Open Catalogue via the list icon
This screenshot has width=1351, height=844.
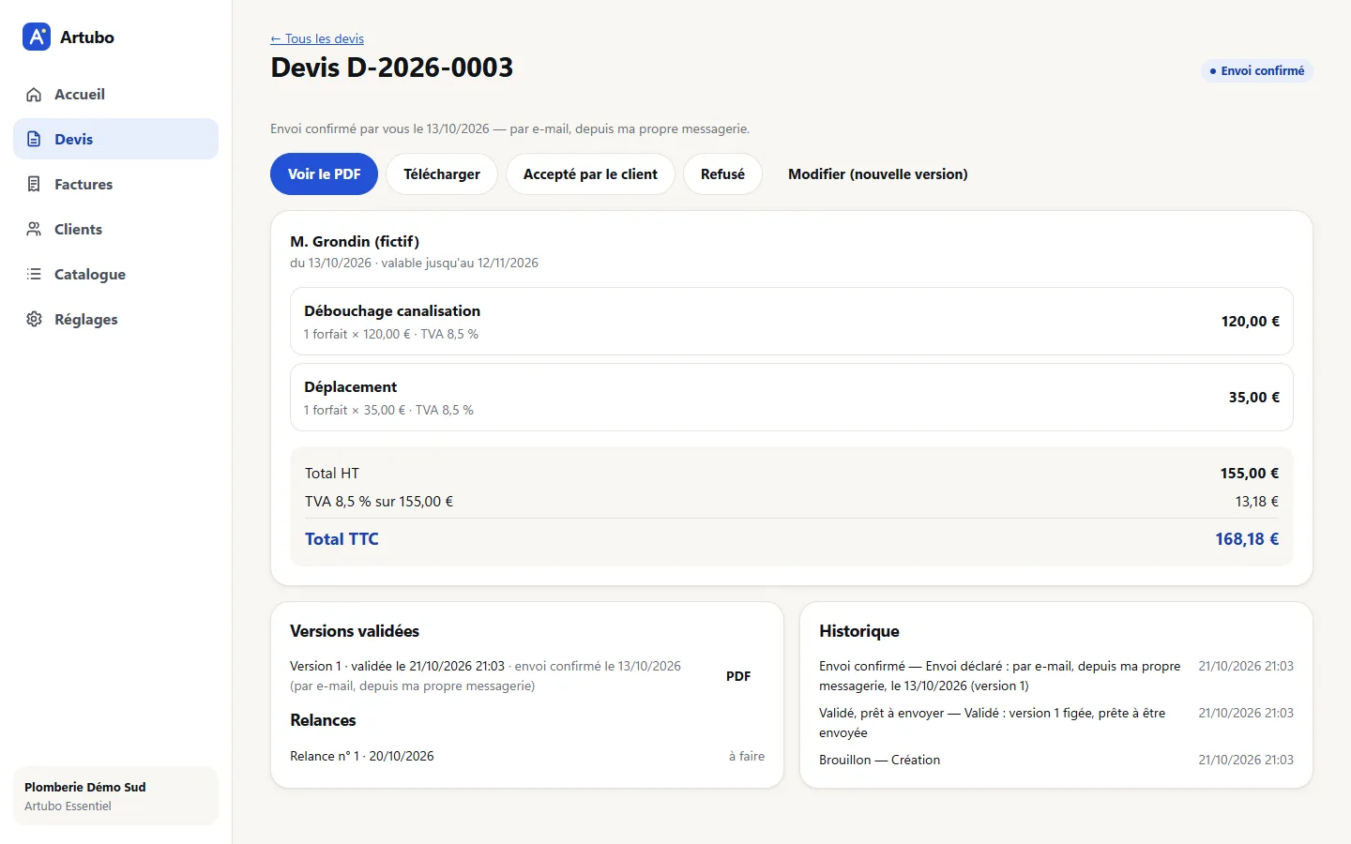pos(34,274)
